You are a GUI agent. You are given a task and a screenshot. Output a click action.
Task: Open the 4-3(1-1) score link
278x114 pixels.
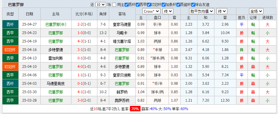pos(84,42)
